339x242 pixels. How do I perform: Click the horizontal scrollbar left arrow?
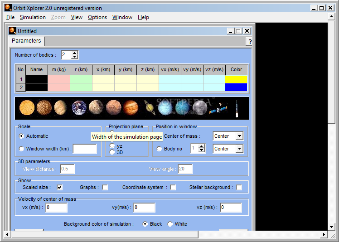tap(7, 234)
